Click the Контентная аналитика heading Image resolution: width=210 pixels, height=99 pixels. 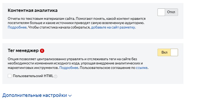[33, 10]
